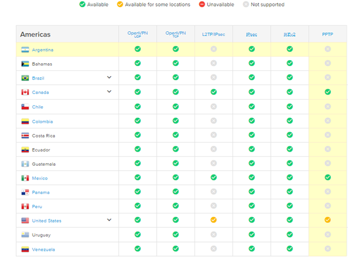
Task: Click the Mexico PPTP green checkmark
Action: click(x=328, y=177)
